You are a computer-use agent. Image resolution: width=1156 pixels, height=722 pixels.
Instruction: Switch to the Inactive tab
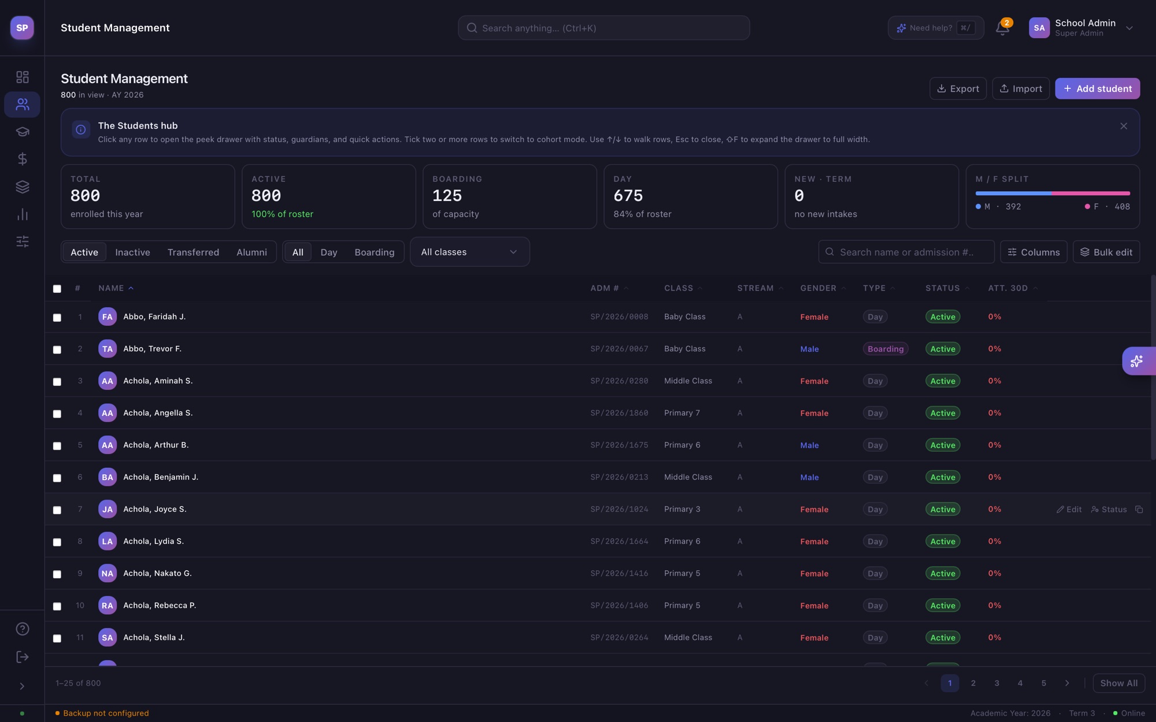(x=132, y=252)
